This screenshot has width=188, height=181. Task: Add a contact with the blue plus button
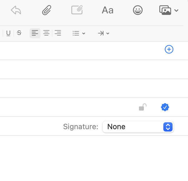(x=169, y=49)
